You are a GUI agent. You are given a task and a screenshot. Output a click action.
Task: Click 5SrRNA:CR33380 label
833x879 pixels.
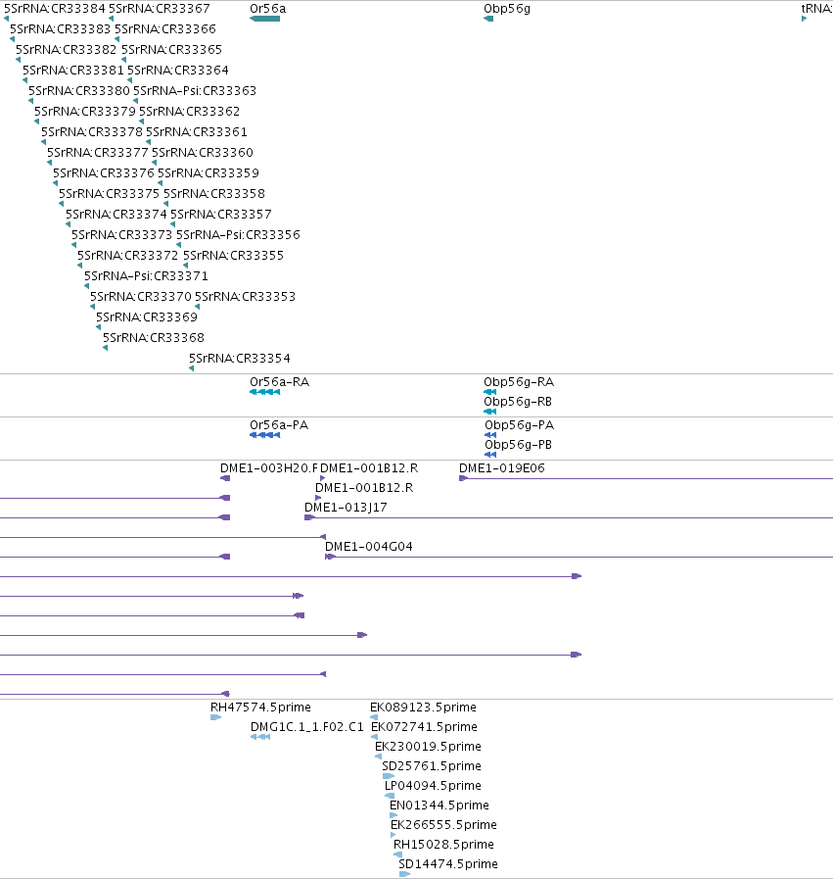click(x=79, y=91)
